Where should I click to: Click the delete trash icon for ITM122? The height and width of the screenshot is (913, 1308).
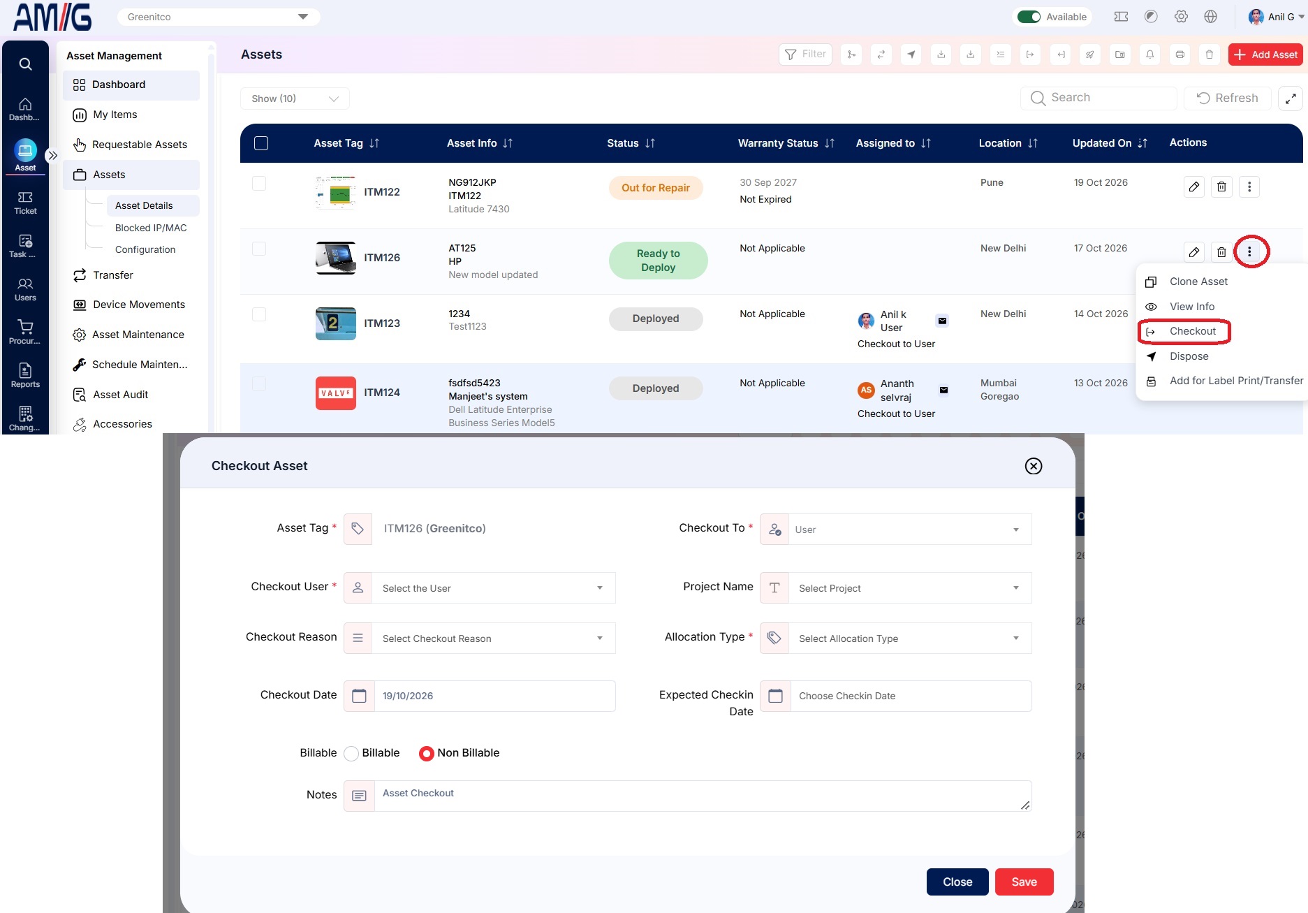point(1221,187)
